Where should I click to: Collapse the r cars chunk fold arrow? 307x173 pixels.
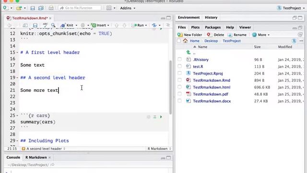pos(17,115)
